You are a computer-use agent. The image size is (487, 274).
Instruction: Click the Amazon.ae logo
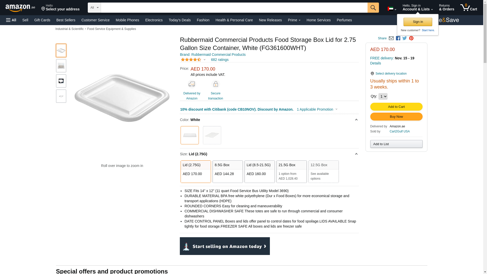click(20, 8)
